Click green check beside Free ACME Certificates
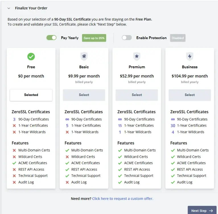This screenshot has height=214, width=218. pos(14,163)
